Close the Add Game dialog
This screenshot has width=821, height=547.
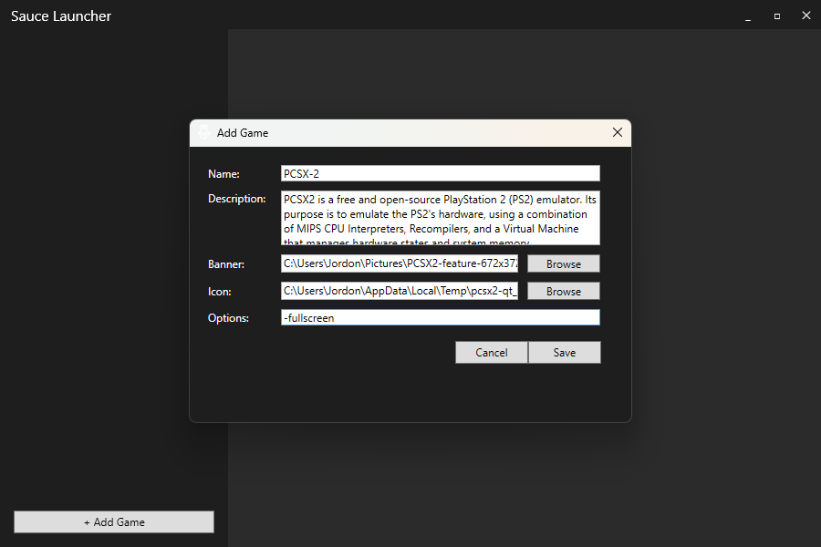(618, 133)
